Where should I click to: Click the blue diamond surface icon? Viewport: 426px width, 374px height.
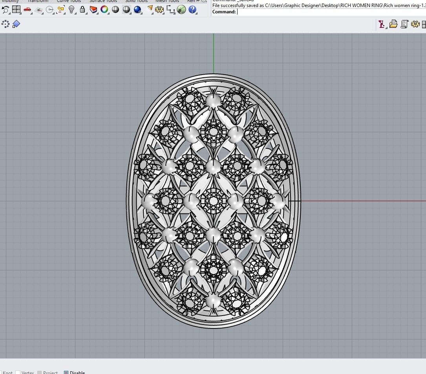click(16, 24)
